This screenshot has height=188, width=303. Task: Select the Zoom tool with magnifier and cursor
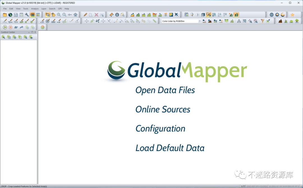[x=47, y=15]
